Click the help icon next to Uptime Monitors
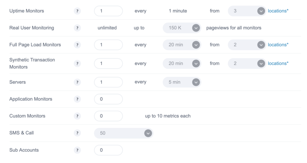 click(x=77, y=11)
